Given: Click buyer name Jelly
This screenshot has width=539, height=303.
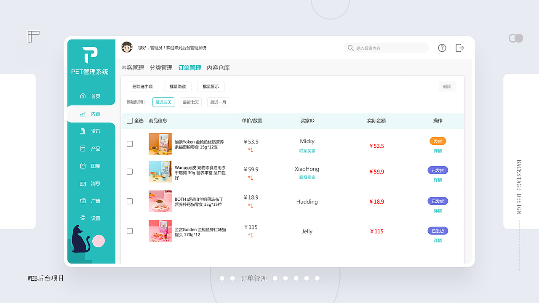Looking at the screenshot, I should point(307,231).
